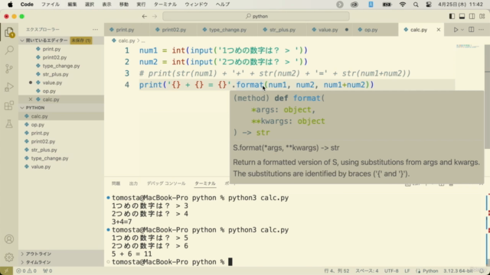Open the Search view in activity bar
This screenshot has height=275, width=490.
(9, 50)
